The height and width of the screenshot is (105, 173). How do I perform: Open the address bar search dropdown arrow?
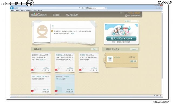click(x=81, y=8)
